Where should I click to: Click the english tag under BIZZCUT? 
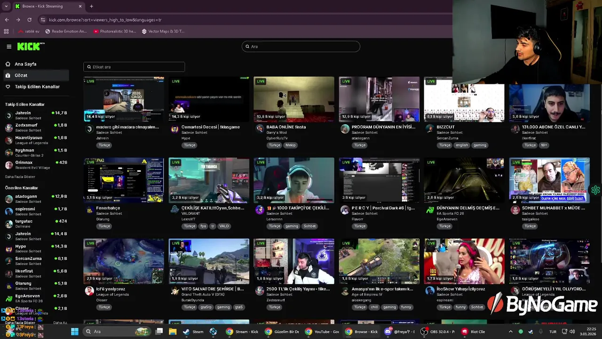point(462,145)
